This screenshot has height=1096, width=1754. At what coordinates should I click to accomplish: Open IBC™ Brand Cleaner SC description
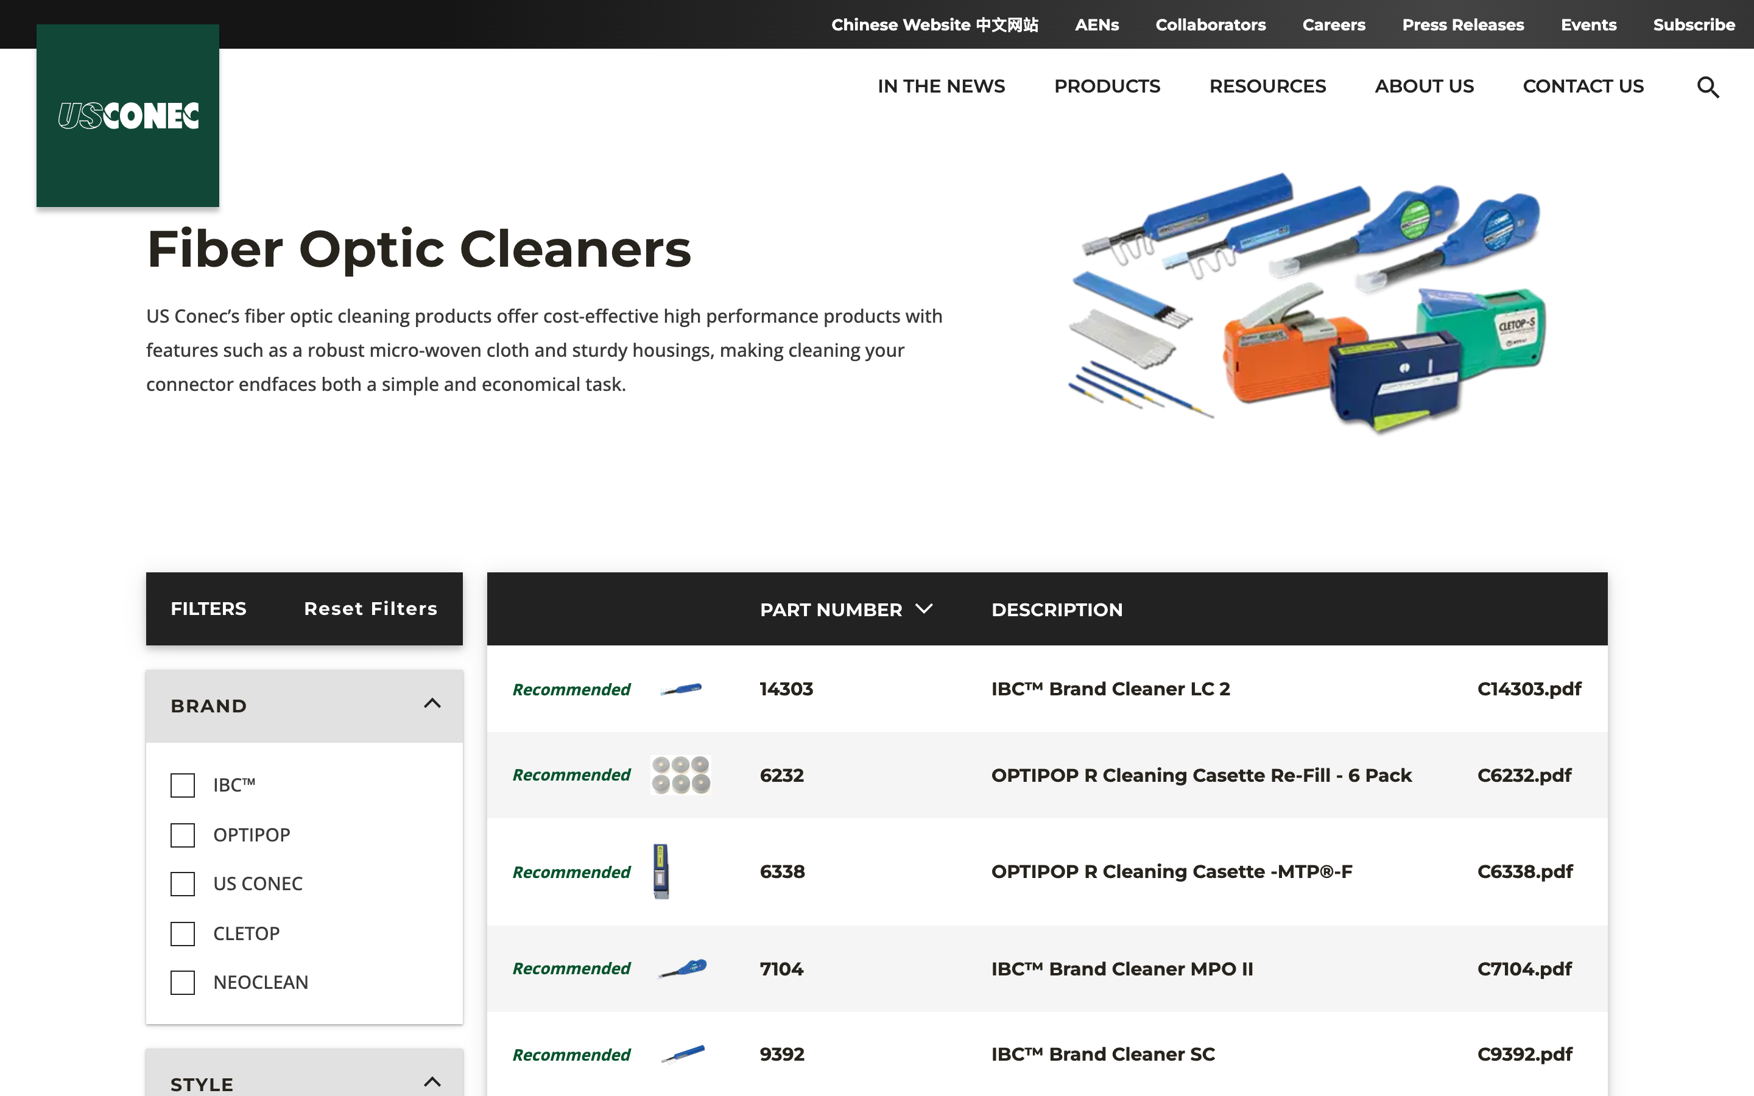coord(1102,1054)
